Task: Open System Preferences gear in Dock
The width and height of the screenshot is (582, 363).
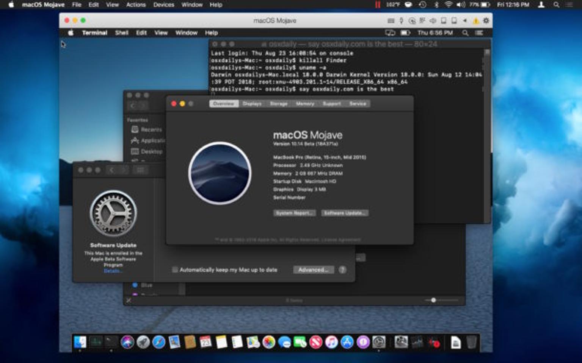Action: [378, 342]
